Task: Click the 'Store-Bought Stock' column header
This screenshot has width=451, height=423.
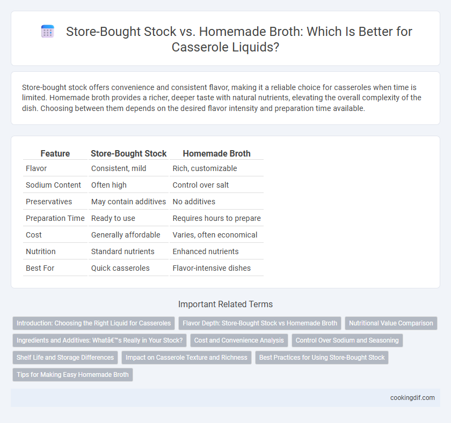Action: [128, 154]
